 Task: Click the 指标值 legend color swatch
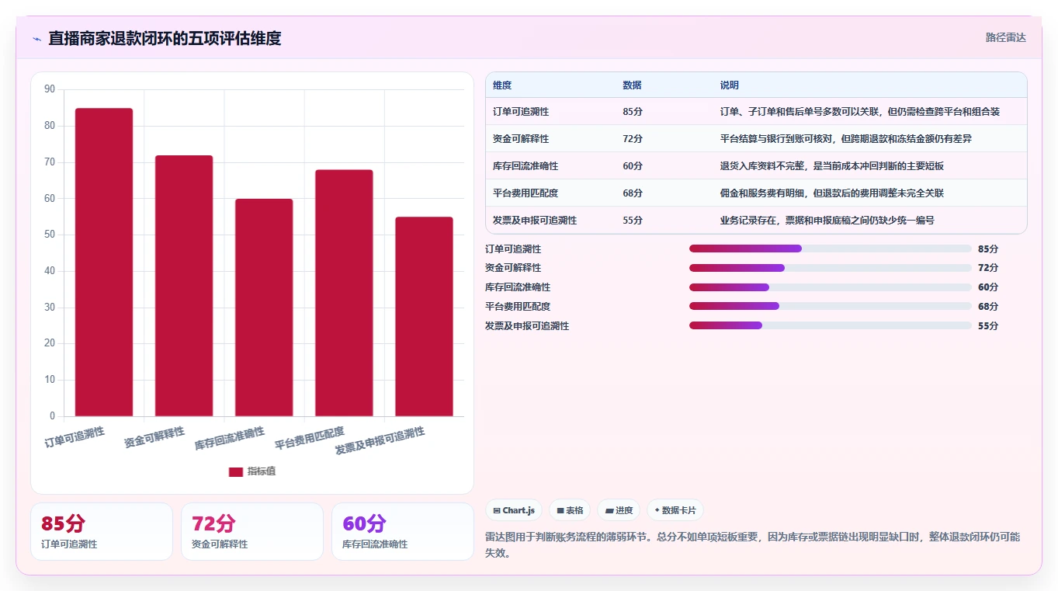236,472
